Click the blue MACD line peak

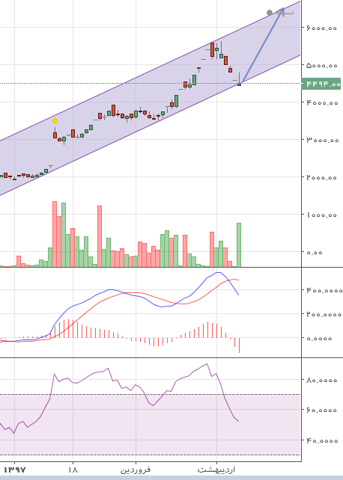tap(218, 272)
